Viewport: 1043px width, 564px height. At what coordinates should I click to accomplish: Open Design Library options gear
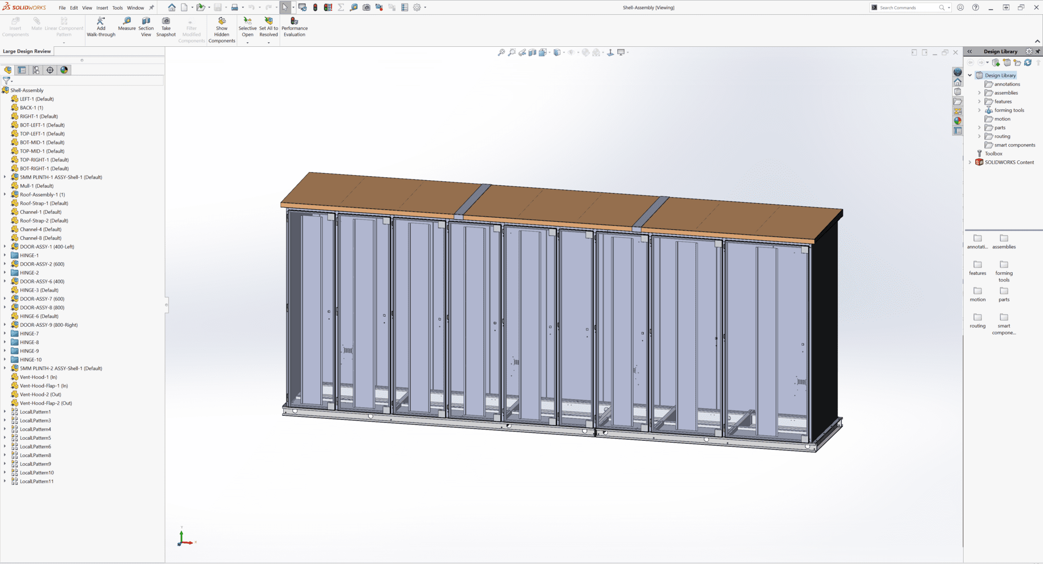tap(1029, 51)
